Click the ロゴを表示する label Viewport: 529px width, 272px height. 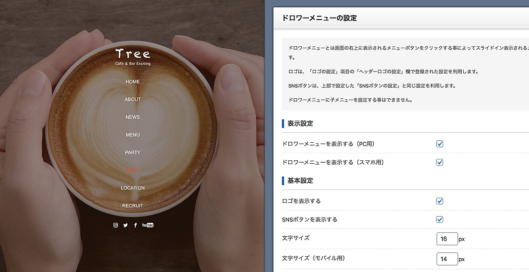[301, 201]
